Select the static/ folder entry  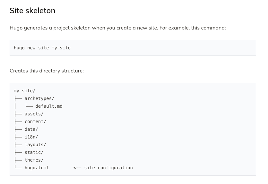34,152
